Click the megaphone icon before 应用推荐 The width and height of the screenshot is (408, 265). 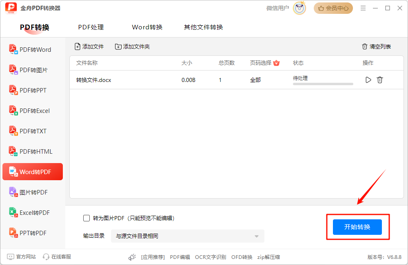(132, 257)
